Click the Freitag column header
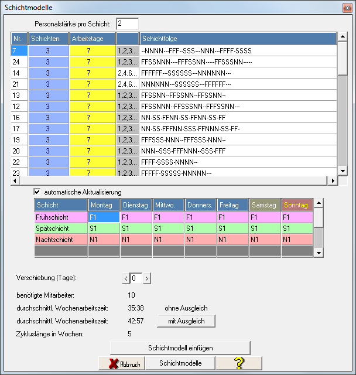This screenshot has height=375, width=356. [232, 205]
